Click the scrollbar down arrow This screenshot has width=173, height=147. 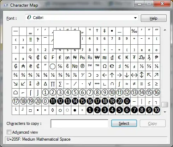point(165,112)
